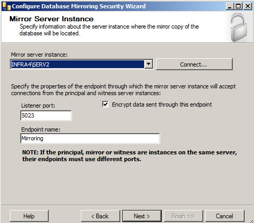Toggle Encrypt data sent through this endpoint

click(105, 104)
